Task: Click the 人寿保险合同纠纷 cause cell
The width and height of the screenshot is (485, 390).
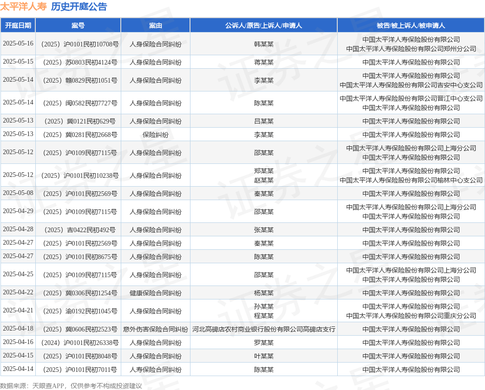Action: [x=155, y=370]
